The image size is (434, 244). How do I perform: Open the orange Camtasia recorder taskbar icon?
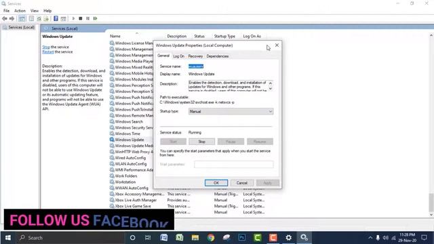[x=273, y=238]
